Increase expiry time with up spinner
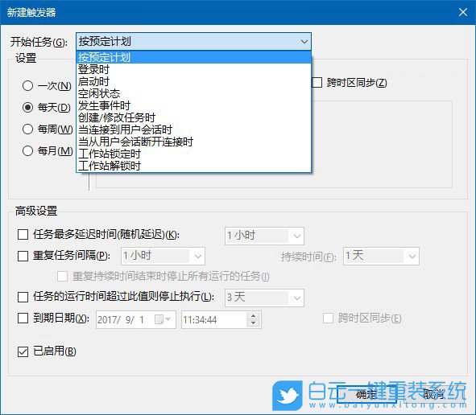Viewport: 476px width, 415px height. tap(253, 316)
